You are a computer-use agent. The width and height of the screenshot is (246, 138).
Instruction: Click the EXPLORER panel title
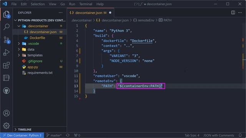(x=25, y=13)
